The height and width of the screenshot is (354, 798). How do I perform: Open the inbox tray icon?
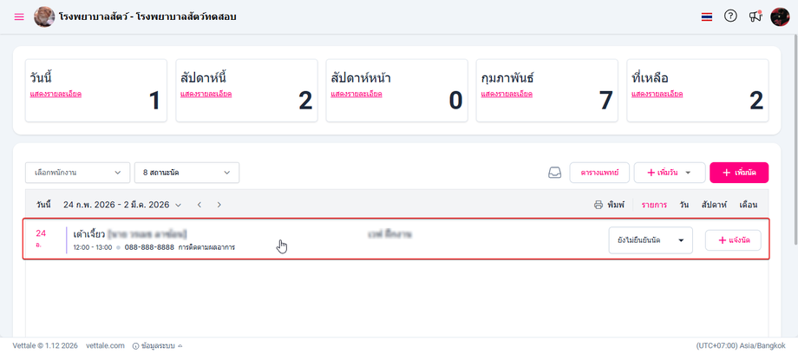tap(555, 173)
